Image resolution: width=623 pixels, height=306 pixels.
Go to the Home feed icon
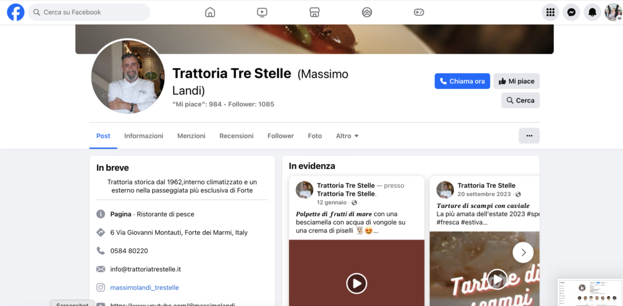pos(210,12)
